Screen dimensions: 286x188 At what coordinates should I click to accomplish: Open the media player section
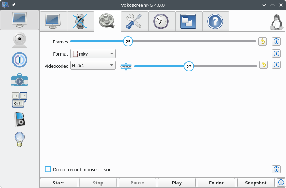pos(20,119)
